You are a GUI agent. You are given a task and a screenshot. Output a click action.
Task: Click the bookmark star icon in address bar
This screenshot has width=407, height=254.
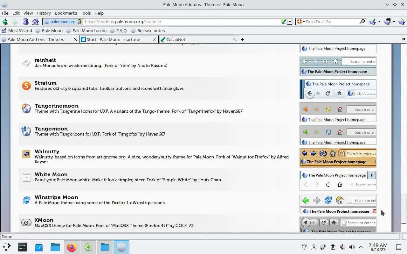tap(283, 22)
